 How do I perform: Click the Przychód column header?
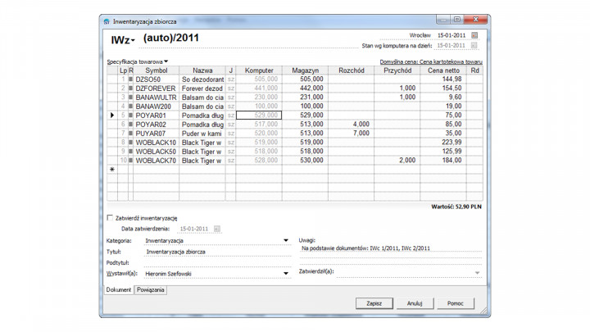397,70
